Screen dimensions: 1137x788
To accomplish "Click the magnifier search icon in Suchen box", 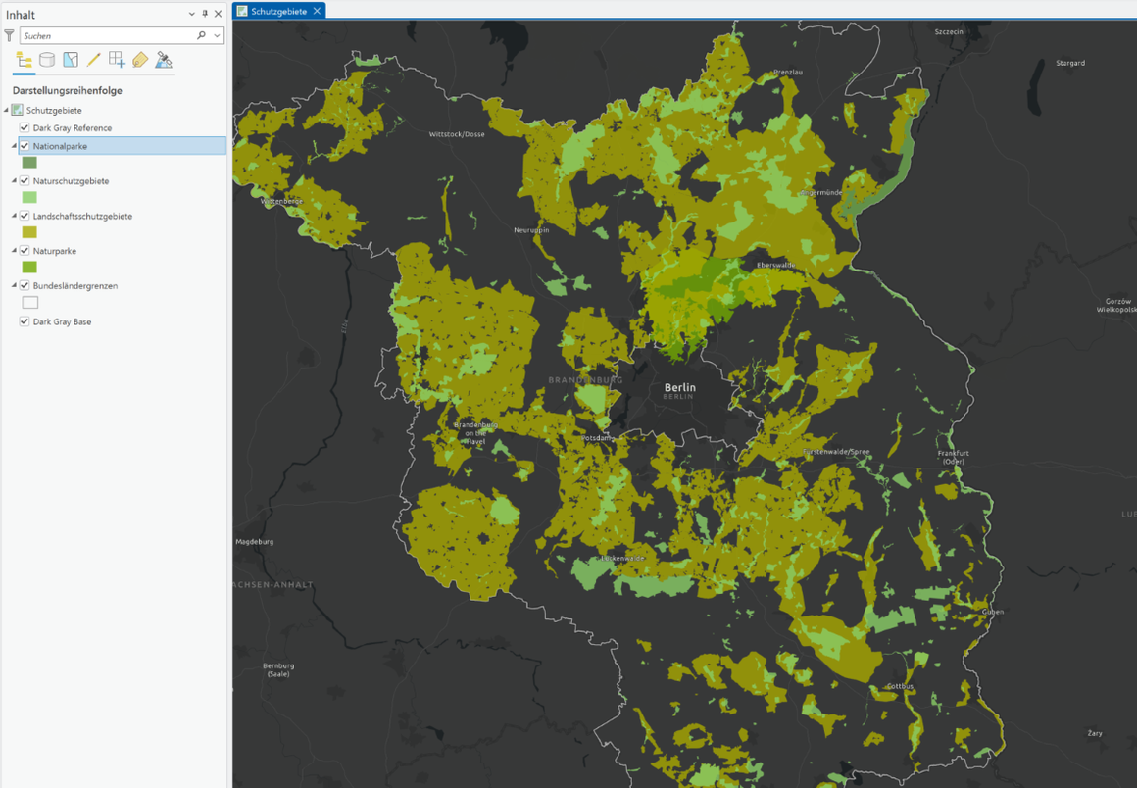I will [201, 35].
